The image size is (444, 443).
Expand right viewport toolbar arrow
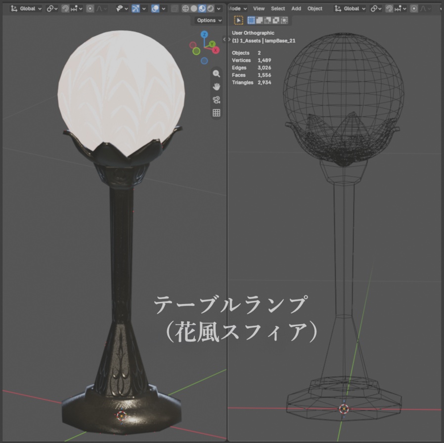(229, 40)
